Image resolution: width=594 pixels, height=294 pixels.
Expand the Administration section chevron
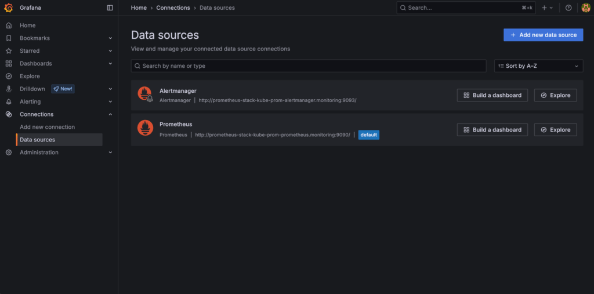(x=110, y=153)
